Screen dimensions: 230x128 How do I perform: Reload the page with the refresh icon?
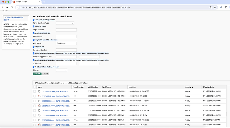point(12,7)
